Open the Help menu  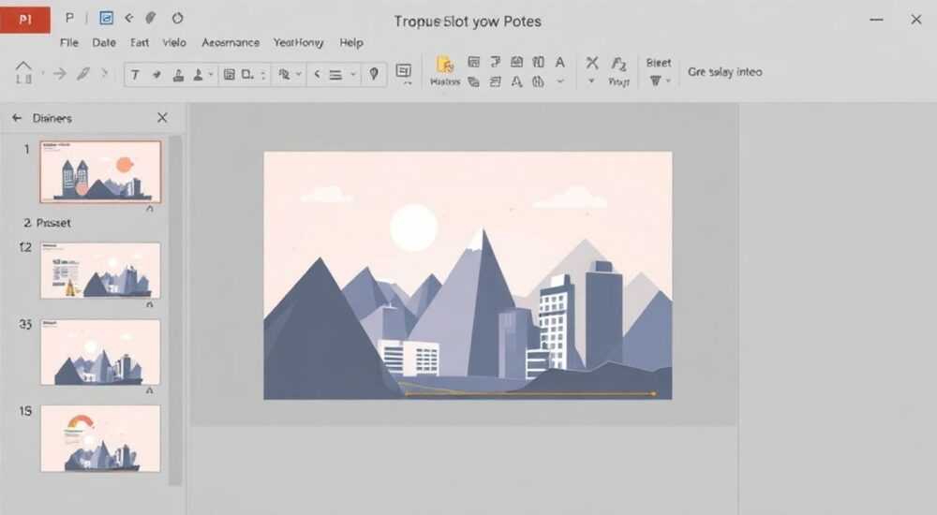point(351,42)
